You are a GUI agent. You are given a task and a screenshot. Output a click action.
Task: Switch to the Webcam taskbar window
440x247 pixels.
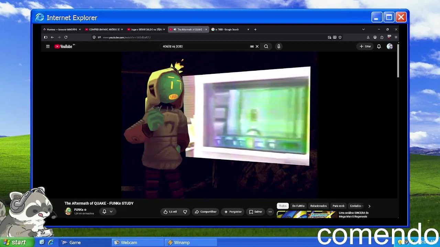tap(138, 243)
